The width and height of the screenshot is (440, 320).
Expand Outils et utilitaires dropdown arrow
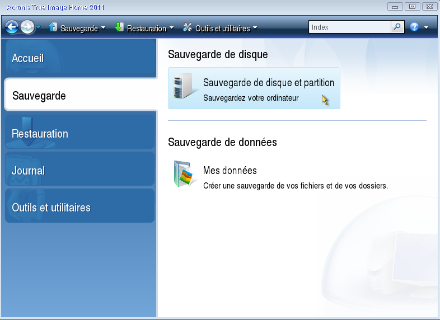click(255, 28)
